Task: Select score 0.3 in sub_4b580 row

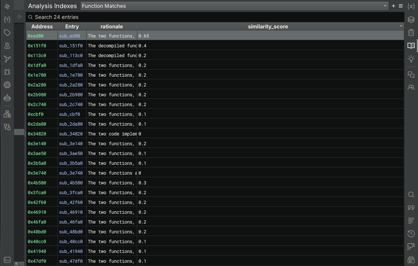Action: (270, 183)
